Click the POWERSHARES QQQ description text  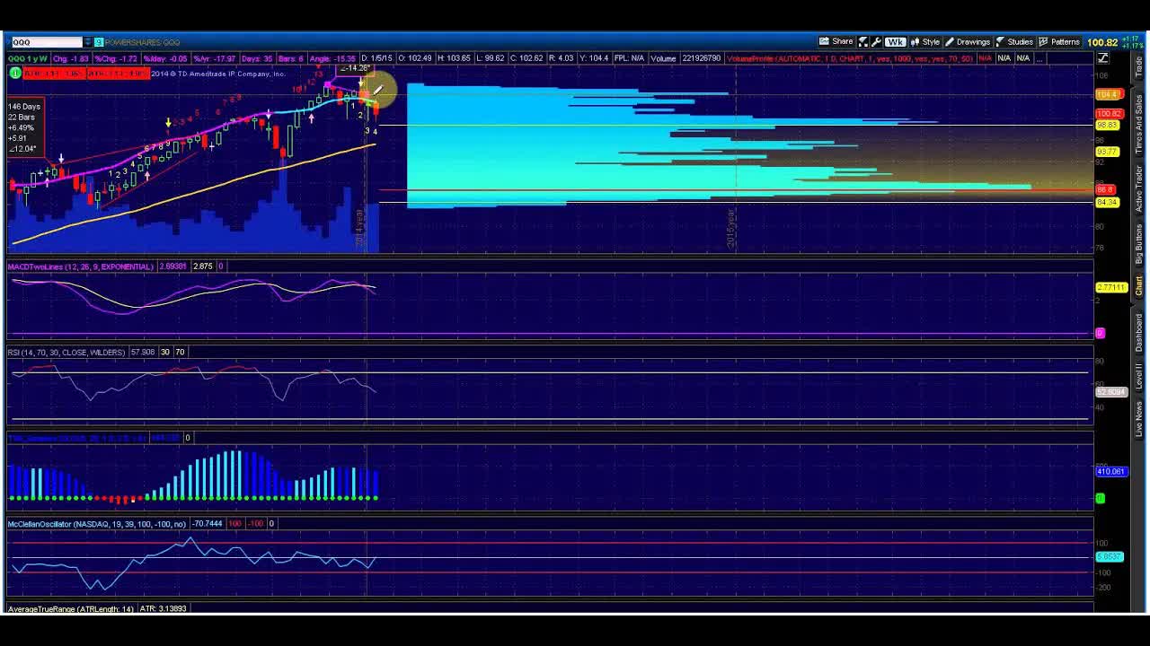coord(143,42)
